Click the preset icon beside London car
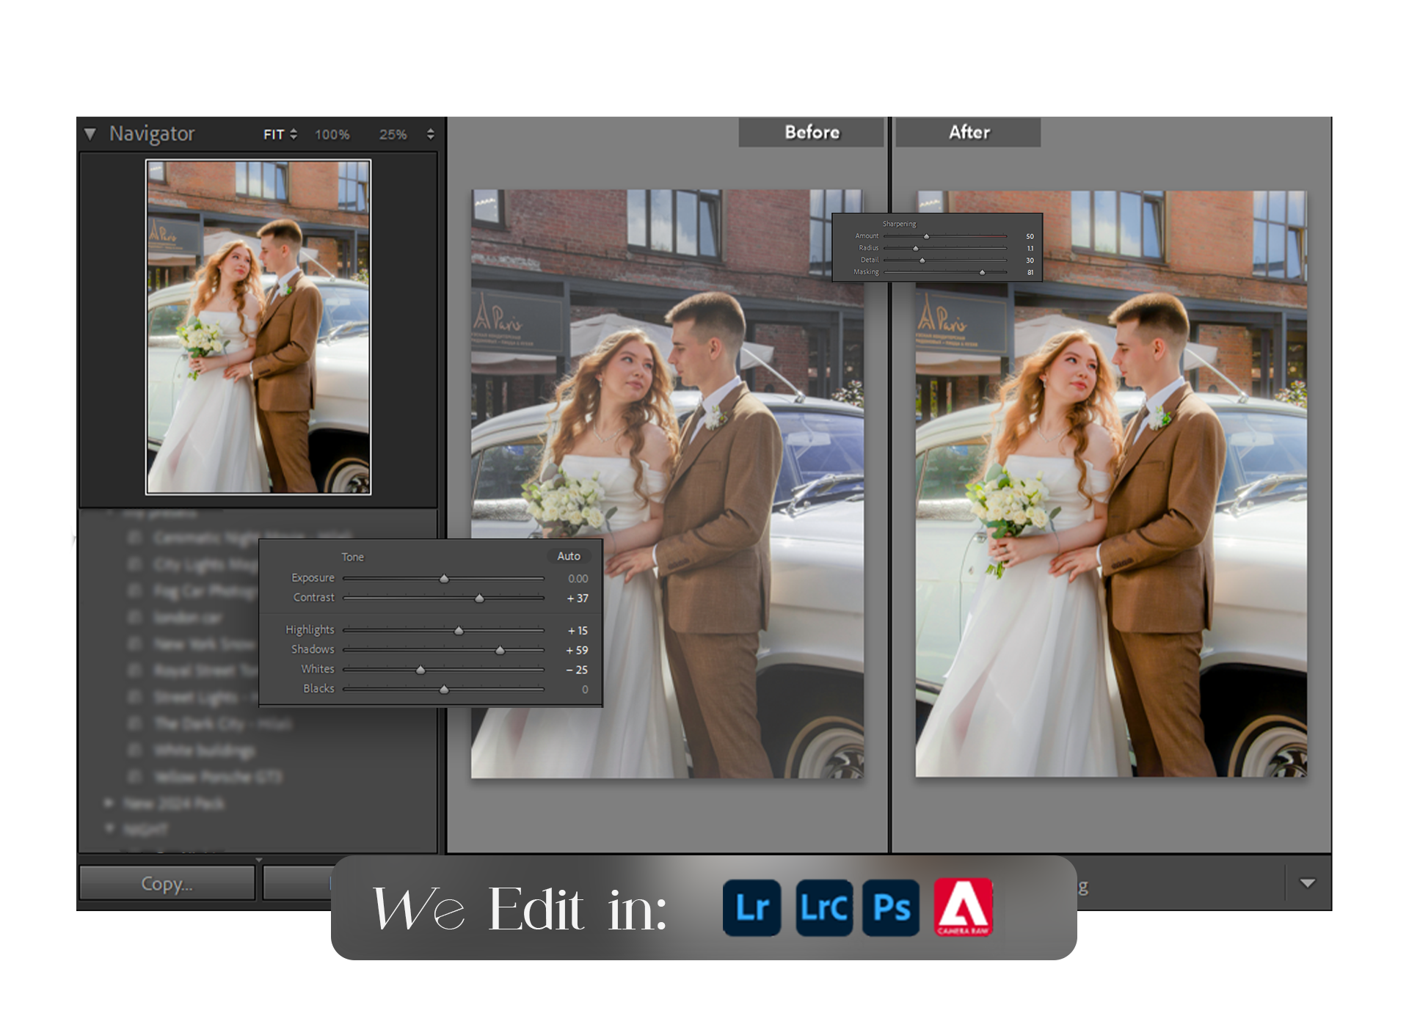The width and height of the screenshot is (1409, 1027). pyautogui.click(x=135, y=617)
